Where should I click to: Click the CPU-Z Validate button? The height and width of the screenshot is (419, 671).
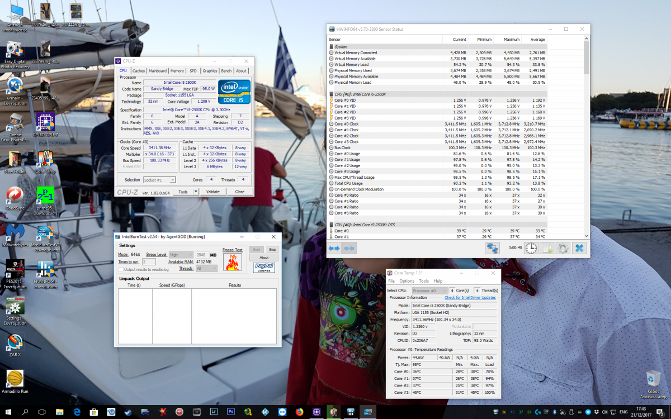213,192
